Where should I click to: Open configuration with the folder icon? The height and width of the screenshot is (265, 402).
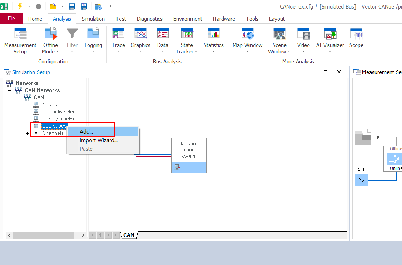(x=53, y=6)
